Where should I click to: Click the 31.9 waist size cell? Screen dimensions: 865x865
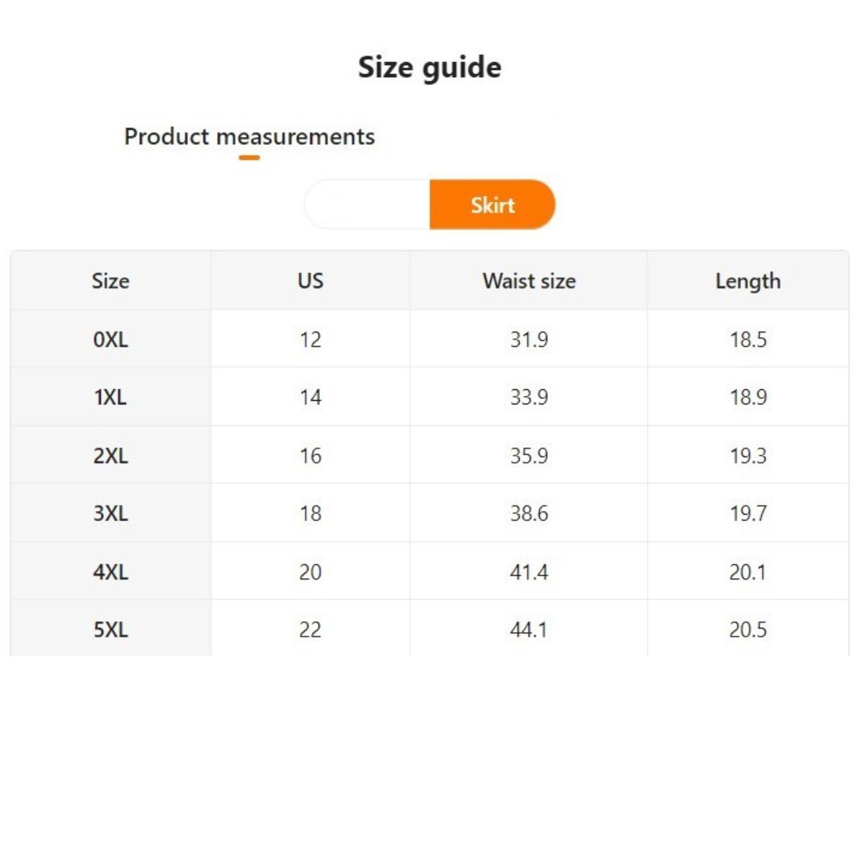click(x=528, y=340)
